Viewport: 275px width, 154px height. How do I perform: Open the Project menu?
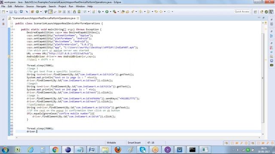coord(62,6)
